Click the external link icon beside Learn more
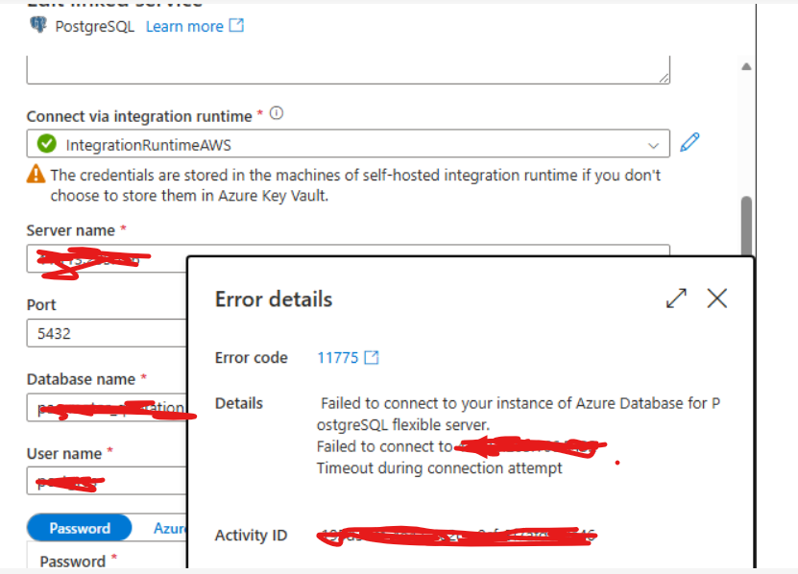798x574 pixels. (x=236, y=26)
